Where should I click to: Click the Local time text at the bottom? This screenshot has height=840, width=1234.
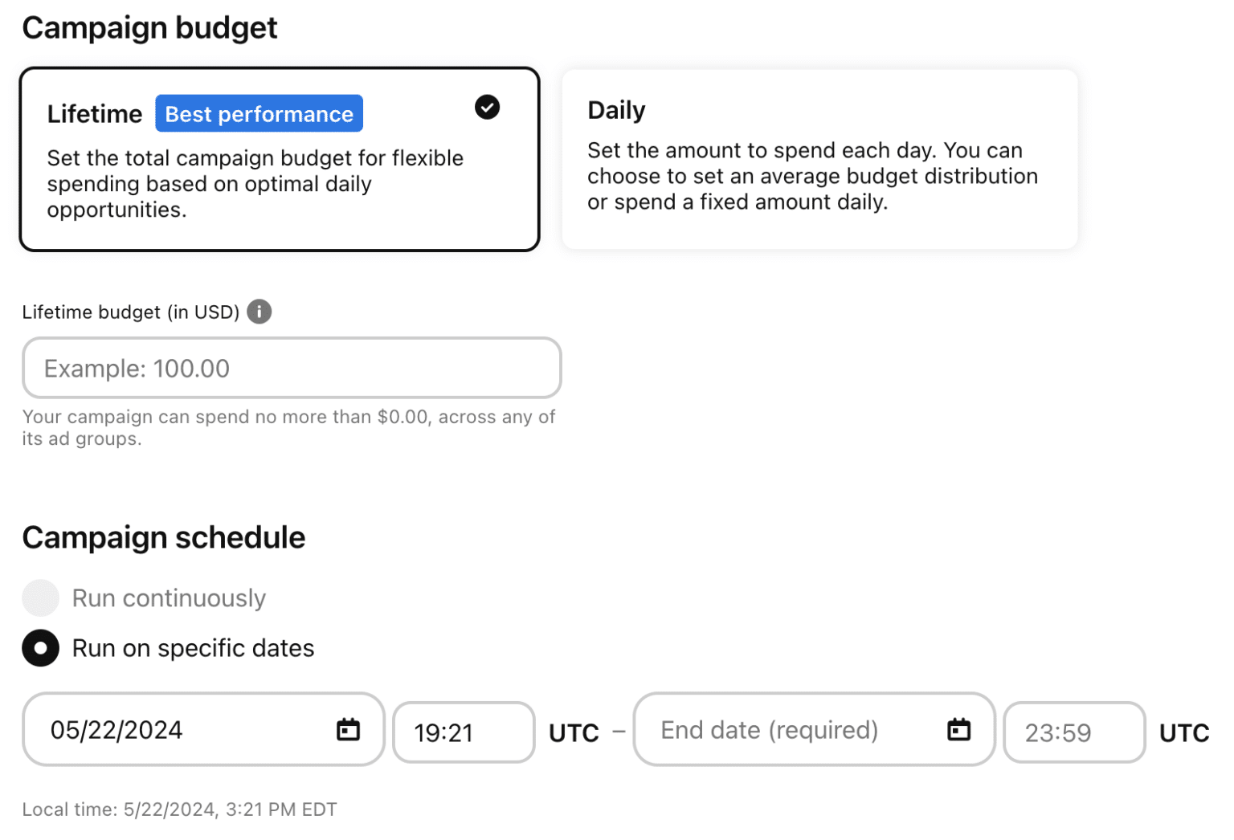(x=179, y=809)
